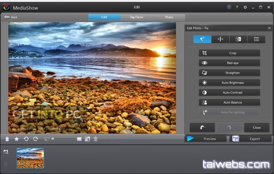Click the undo arrow button in Fix panel
The height and width of the screenshot is (174, 274).
click(202, 127)
